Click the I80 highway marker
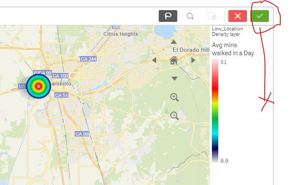 pyautogui.click(x=116, y=27)
